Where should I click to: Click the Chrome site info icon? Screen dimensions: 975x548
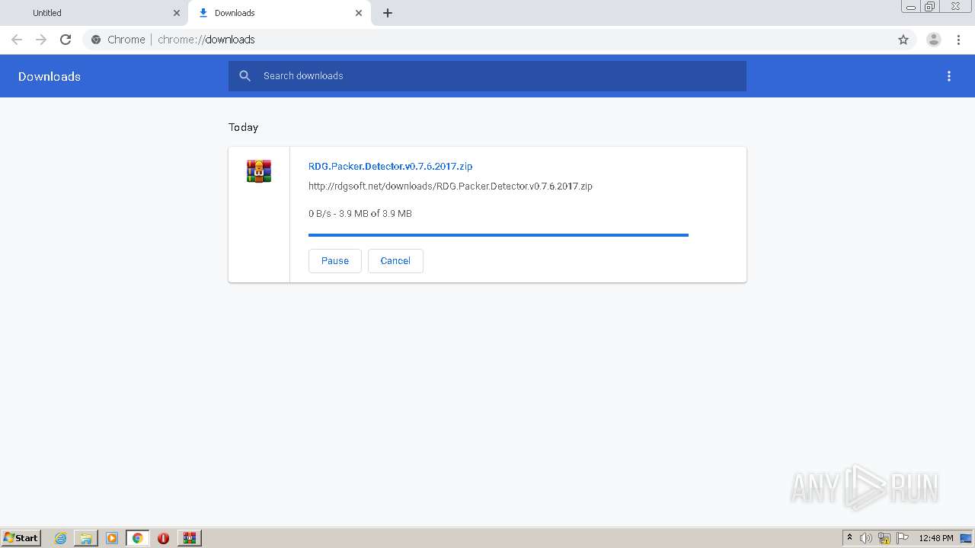96,40
